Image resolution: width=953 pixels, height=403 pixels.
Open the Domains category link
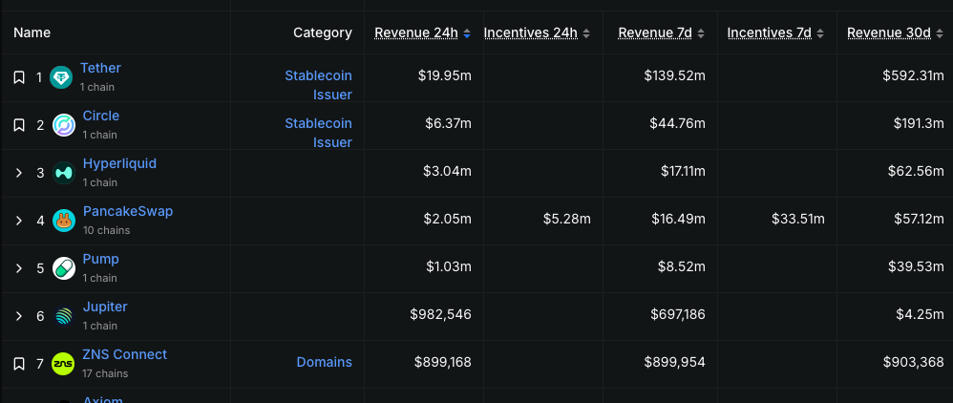coord(324,362)
